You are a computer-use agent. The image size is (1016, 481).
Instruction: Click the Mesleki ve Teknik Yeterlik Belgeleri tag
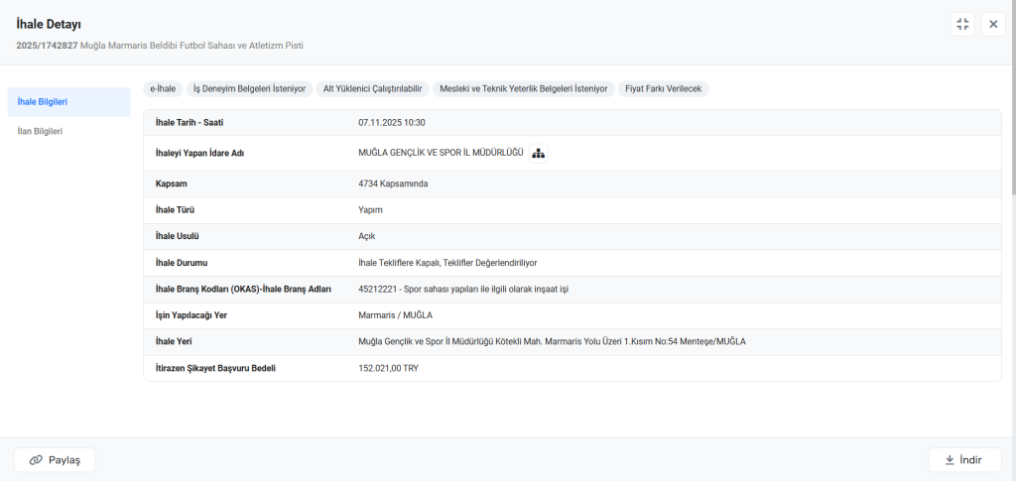[x=523, y=89]
